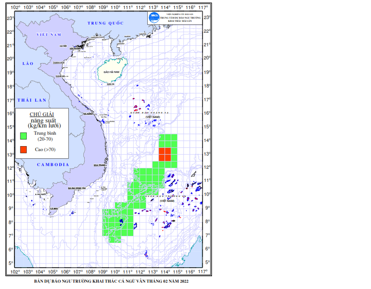Click the NHA TRANG city label

click(x=99, y=165)
